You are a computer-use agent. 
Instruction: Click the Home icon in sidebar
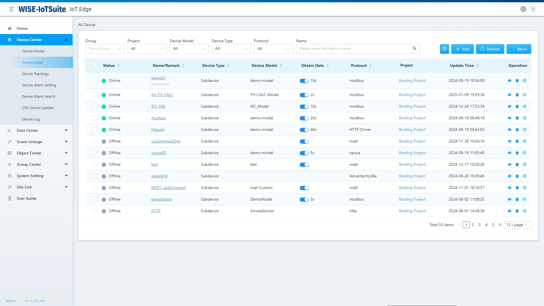tap(9, 28)
